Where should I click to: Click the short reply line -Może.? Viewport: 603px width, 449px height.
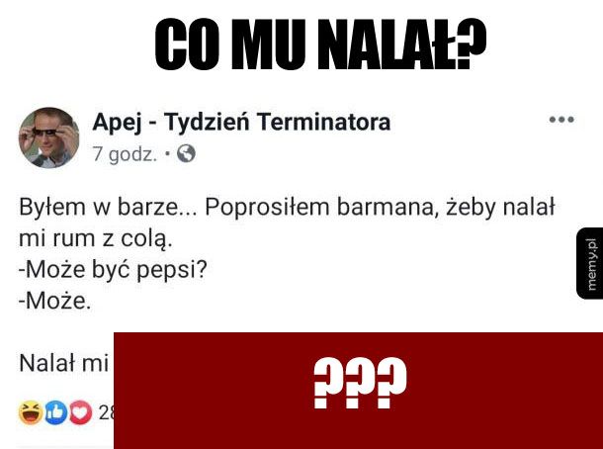tap(55, 301)
